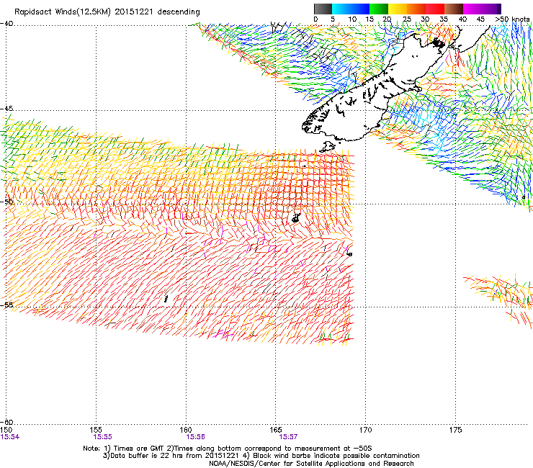
Task: Click the black lake patch near top of landmass
Action: tap(438, 42)
